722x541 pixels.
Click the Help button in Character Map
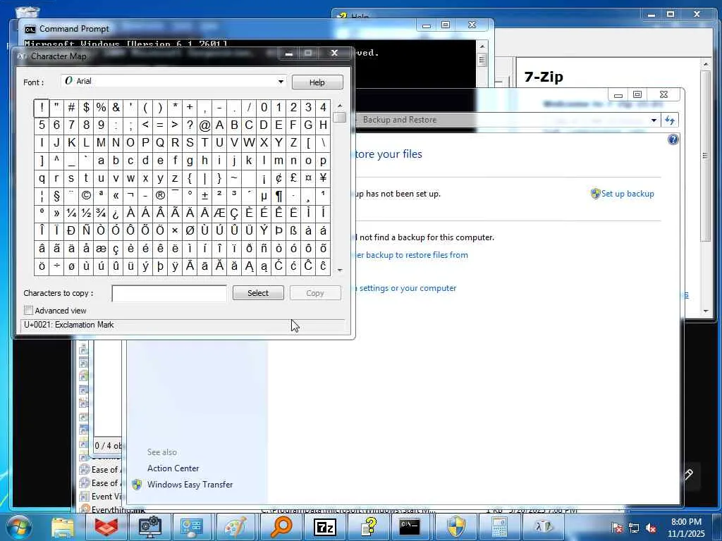point(317,82)
